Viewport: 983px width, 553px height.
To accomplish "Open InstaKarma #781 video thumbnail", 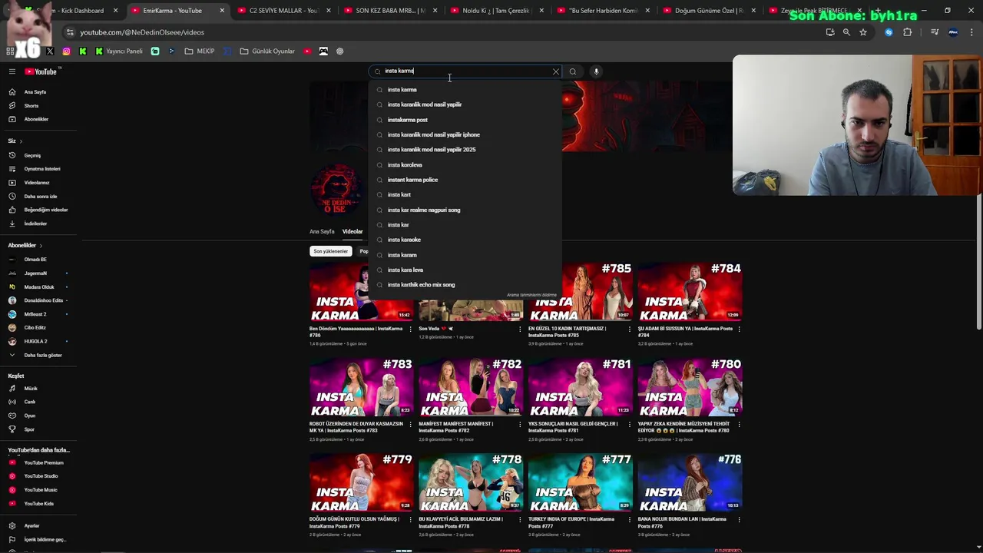I will tap(581, 387).
